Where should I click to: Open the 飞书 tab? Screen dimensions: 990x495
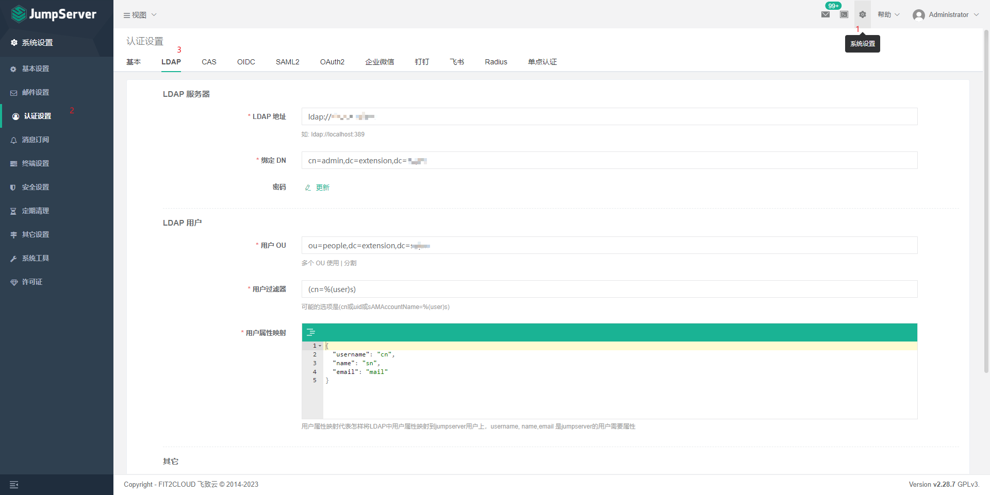pos(457,62)
